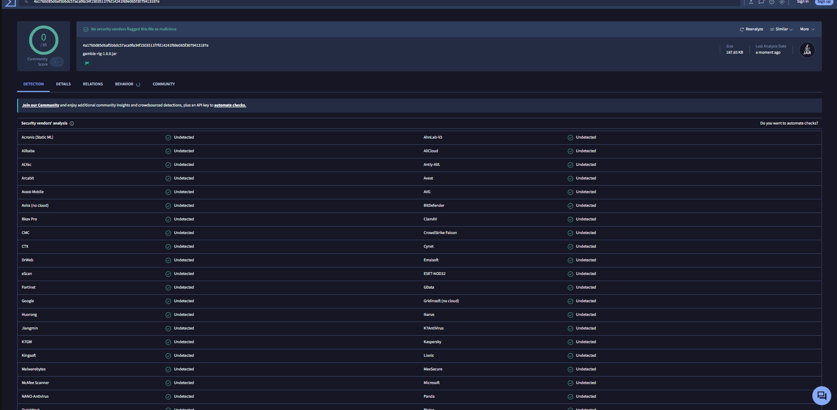Click vendor name 'Arcabit'
Viewport: 837px width, 410px height.
(x=28, y=179)
